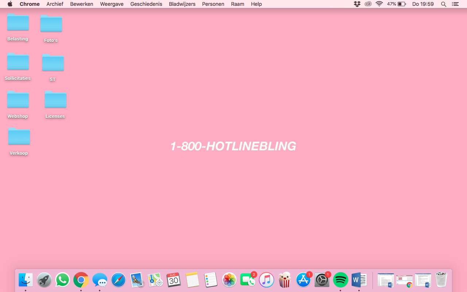Open Notification Center list icon
467x292 pixels.
pyautogui.click(x=455, y=4)
